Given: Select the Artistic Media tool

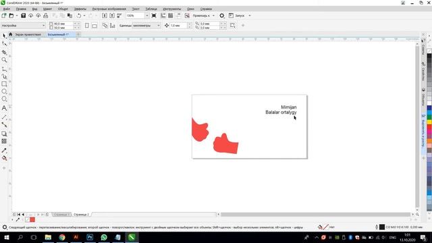Looking at the screenshot, I should [4, 76].
